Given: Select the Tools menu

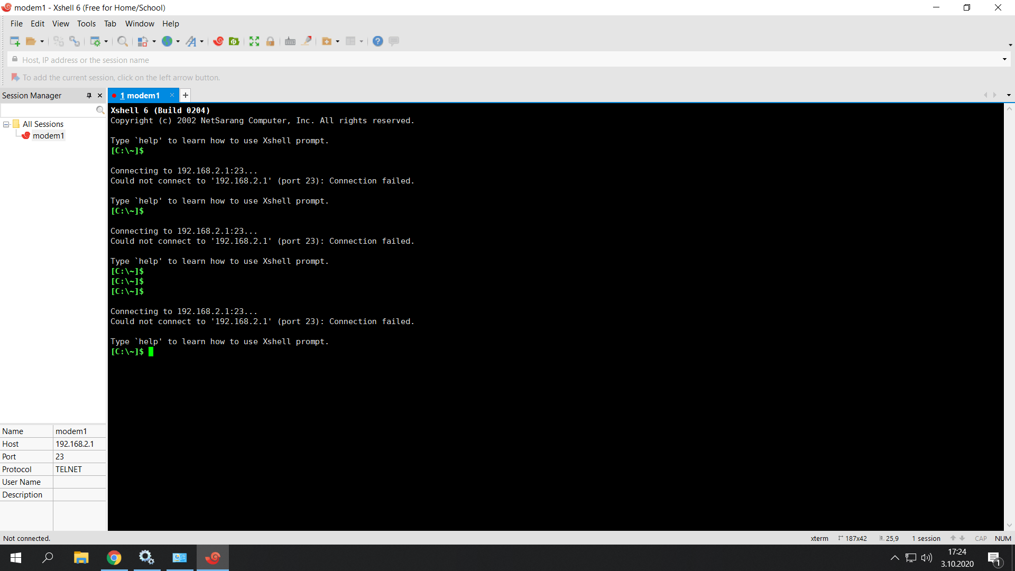Looking at the screenshot, I should pyautogui.click(x=86, y=23).
